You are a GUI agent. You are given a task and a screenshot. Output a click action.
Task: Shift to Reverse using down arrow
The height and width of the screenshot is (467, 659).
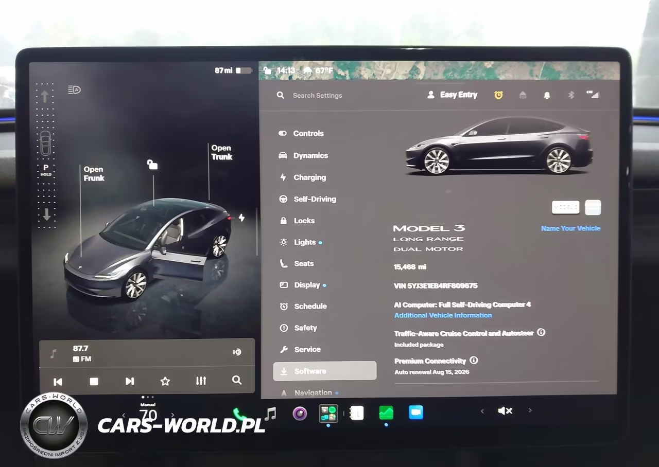(46, 214)
